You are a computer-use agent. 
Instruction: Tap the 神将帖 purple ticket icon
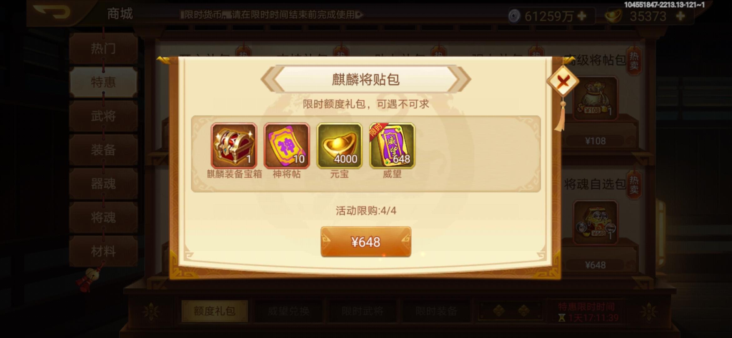click(287, 146)
